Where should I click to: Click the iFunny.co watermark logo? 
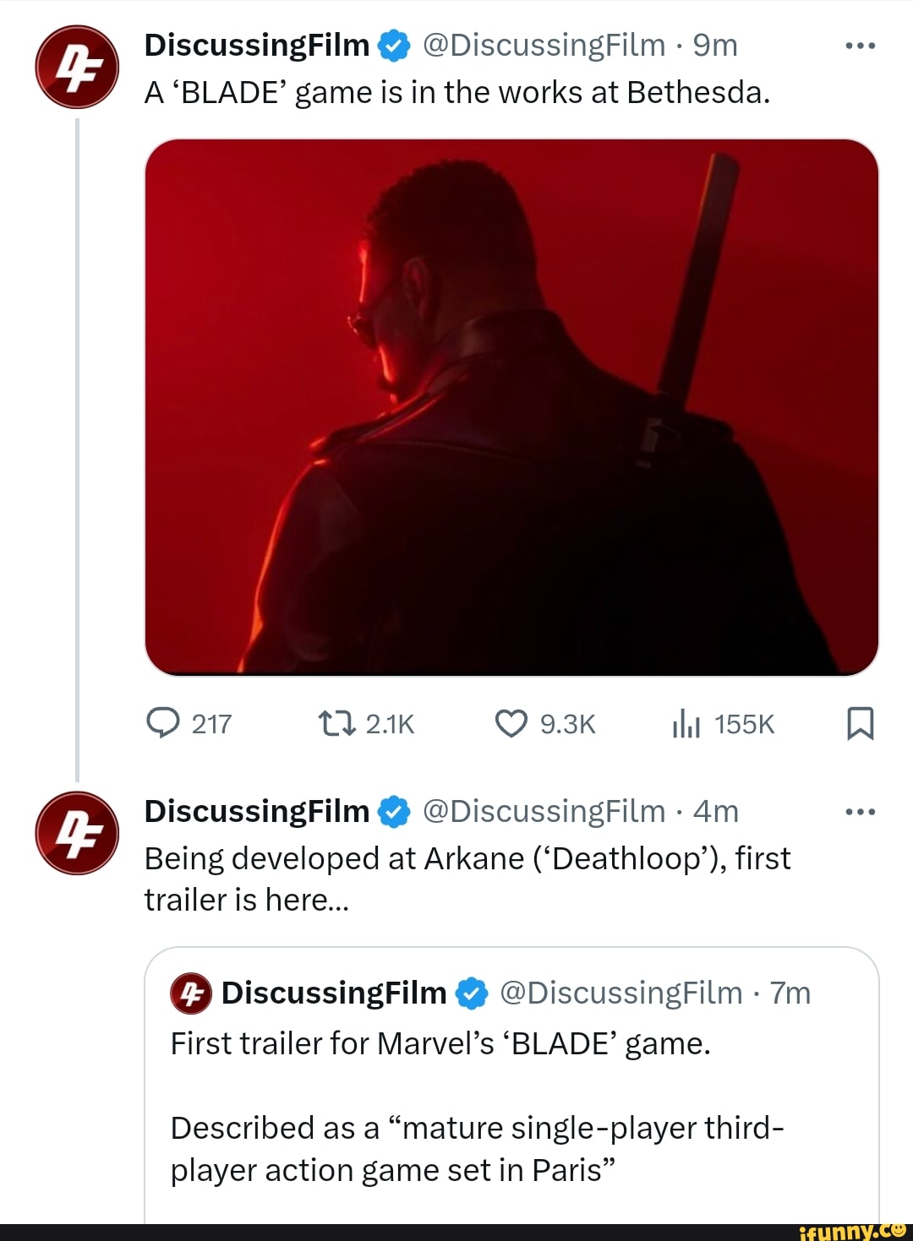pos(852,1232)
